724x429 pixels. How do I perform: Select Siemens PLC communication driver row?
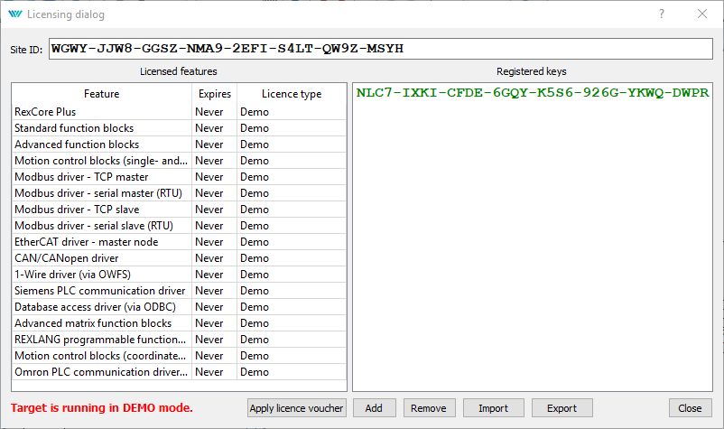coord(179,291)
